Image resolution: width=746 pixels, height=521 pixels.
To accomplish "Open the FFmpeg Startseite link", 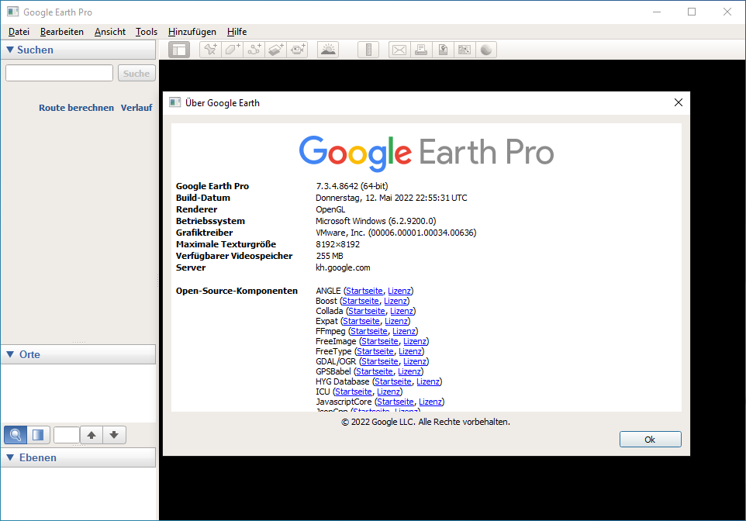I will (369, 331).
